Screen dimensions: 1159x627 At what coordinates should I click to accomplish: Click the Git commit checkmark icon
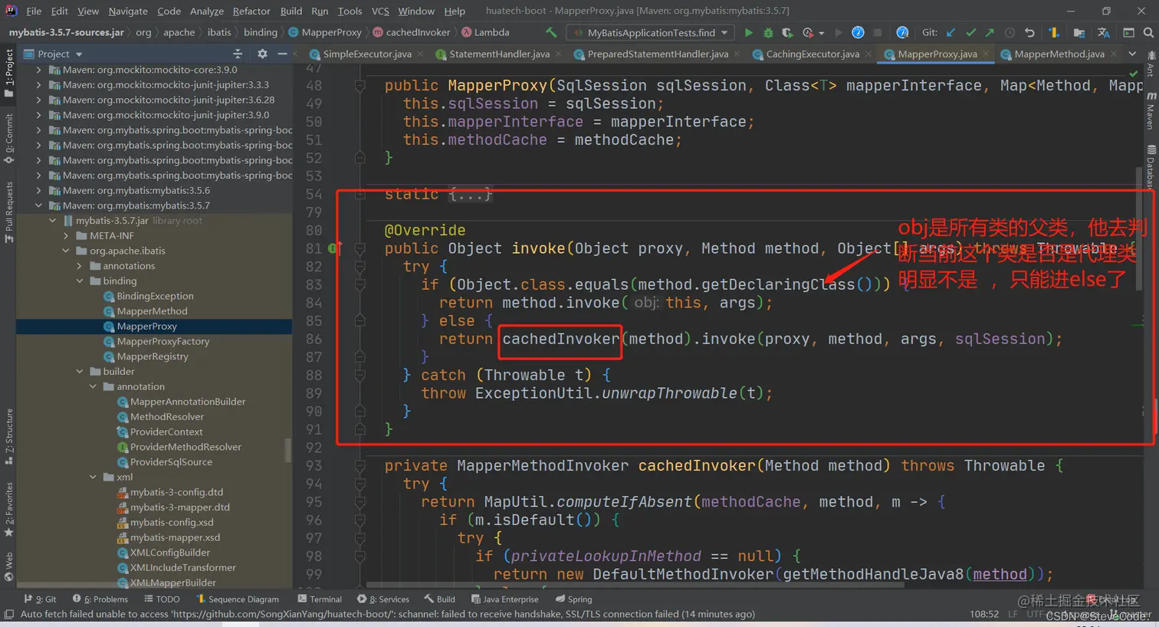tap(970, 32)
